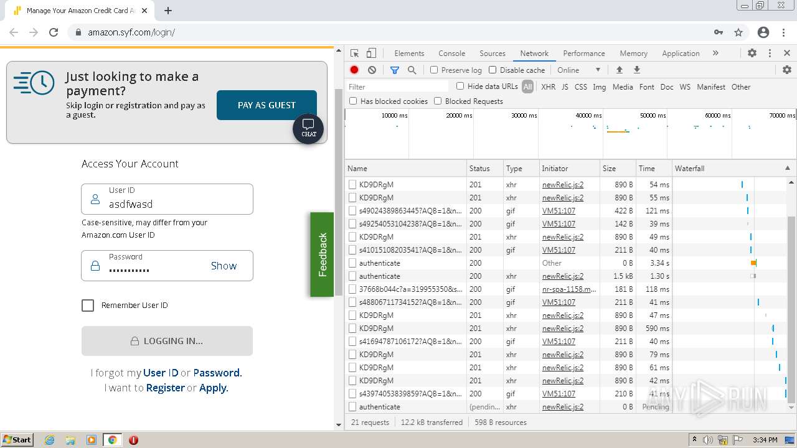
Task: Click the Waterfall sort arrow
Action: coord(787,169)
